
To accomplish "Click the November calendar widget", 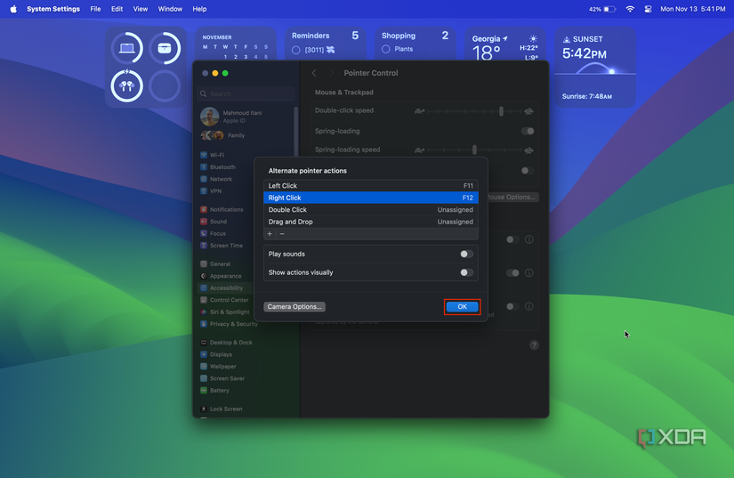I will 236,45.
